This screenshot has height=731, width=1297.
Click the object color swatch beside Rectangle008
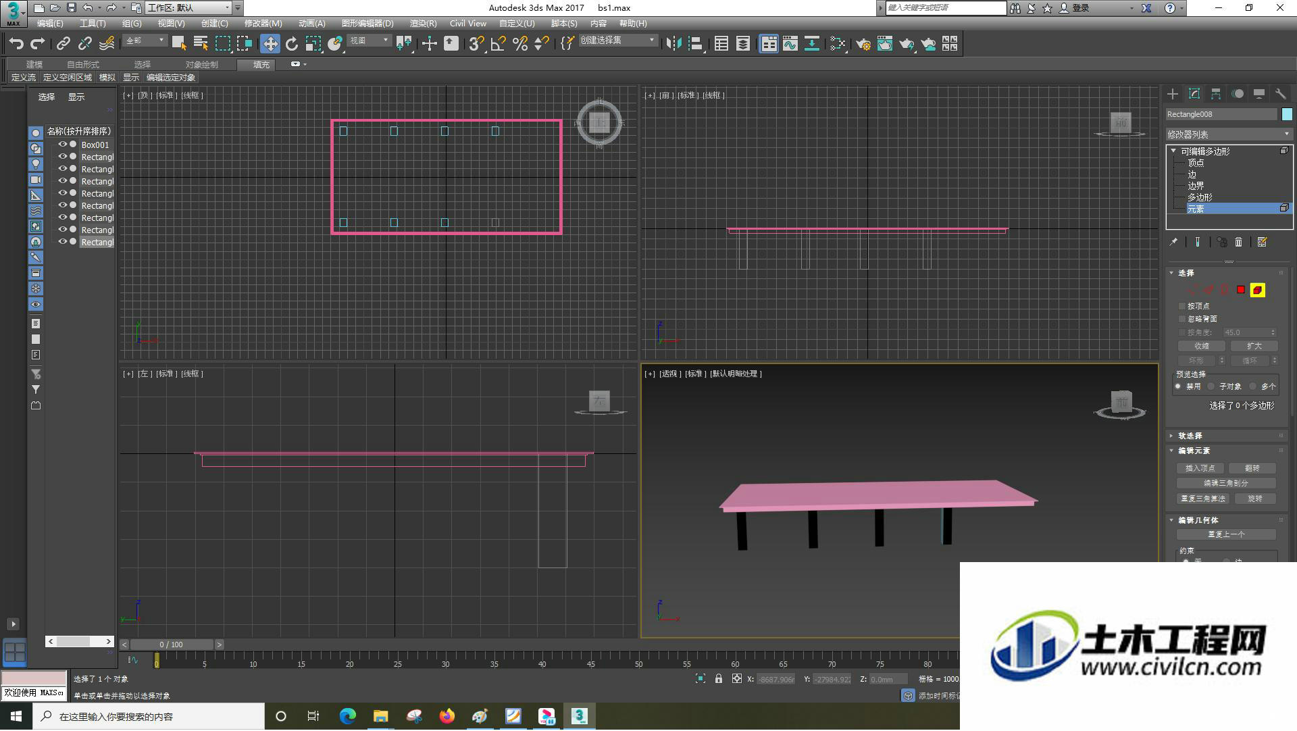[1287, 114]
